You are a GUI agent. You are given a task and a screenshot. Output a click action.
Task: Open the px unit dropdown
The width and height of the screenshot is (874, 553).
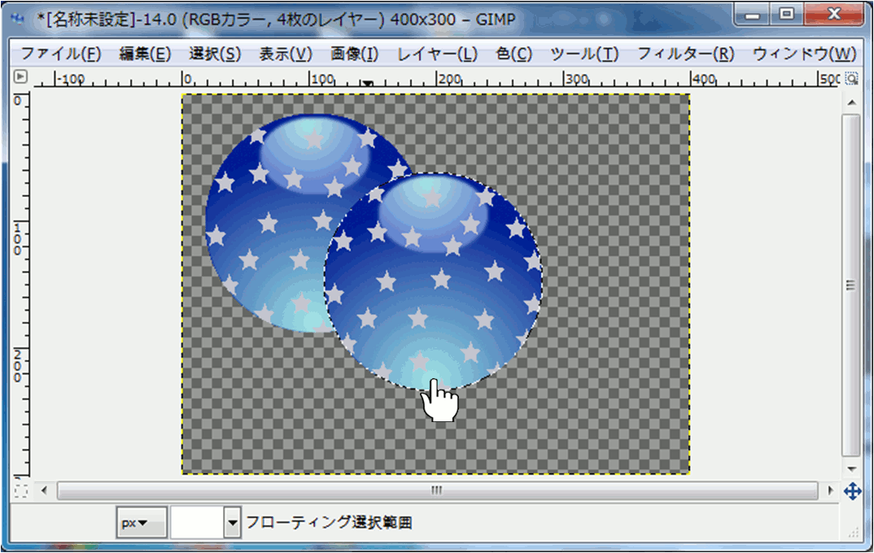pos(142,523)
